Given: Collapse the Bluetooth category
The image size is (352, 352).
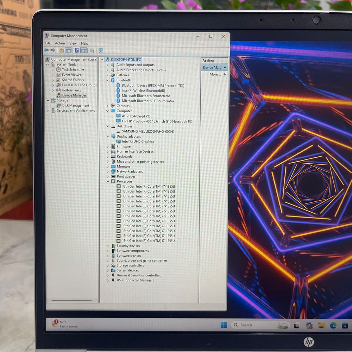Looking at the screenshot, I should click(x=108, y=80).
